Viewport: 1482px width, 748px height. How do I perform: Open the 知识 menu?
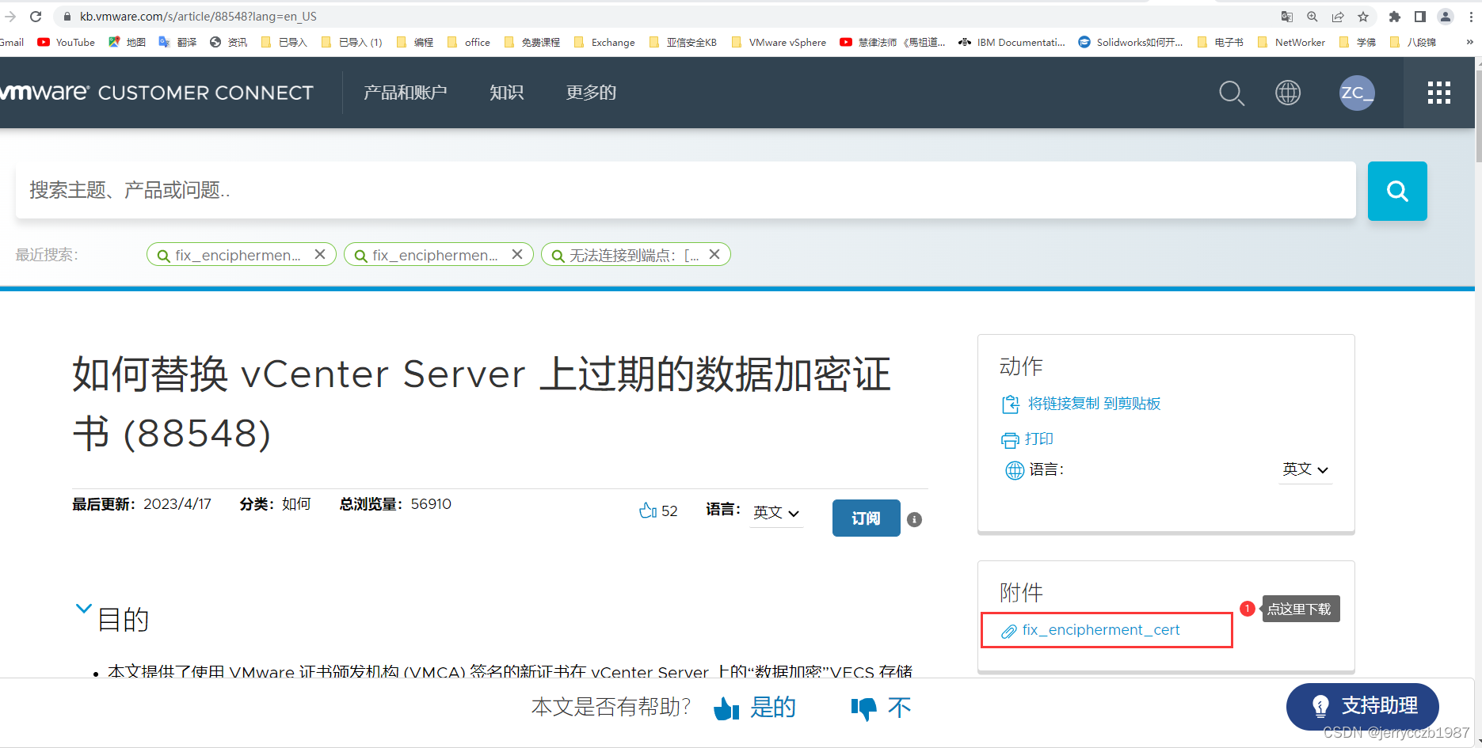point(507,93)
